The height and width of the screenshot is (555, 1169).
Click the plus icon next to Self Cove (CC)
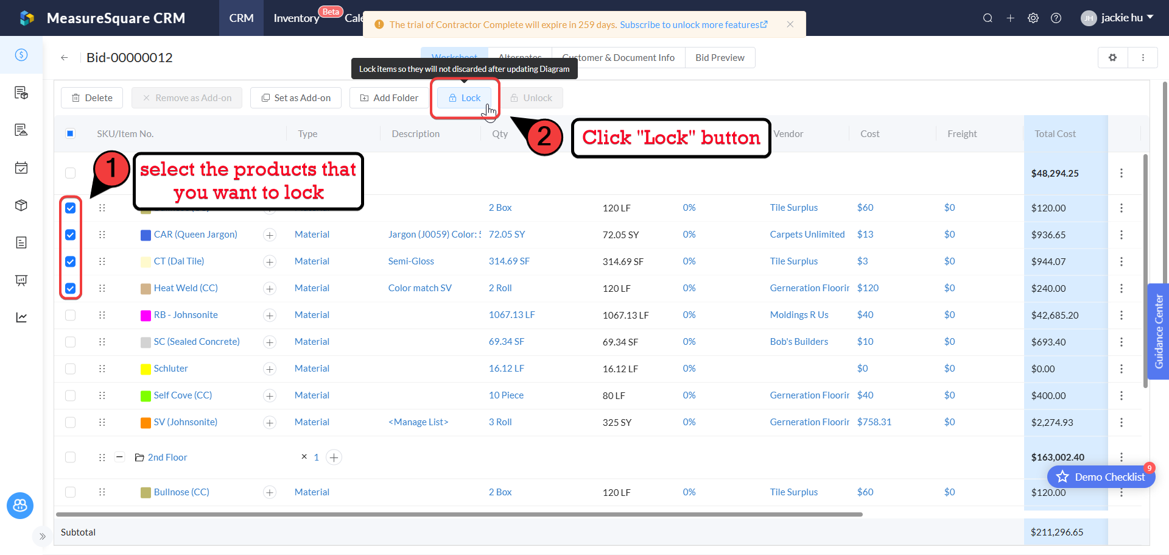pyautogui.click(x=270, y=396)
